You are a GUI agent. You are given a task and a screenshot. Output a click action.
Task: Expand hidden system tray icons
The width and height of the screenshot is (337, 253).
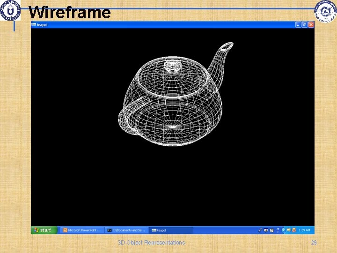coord(283,230)
